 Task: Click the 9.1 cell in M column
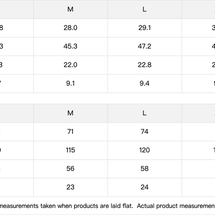click(x=70, y=83)
